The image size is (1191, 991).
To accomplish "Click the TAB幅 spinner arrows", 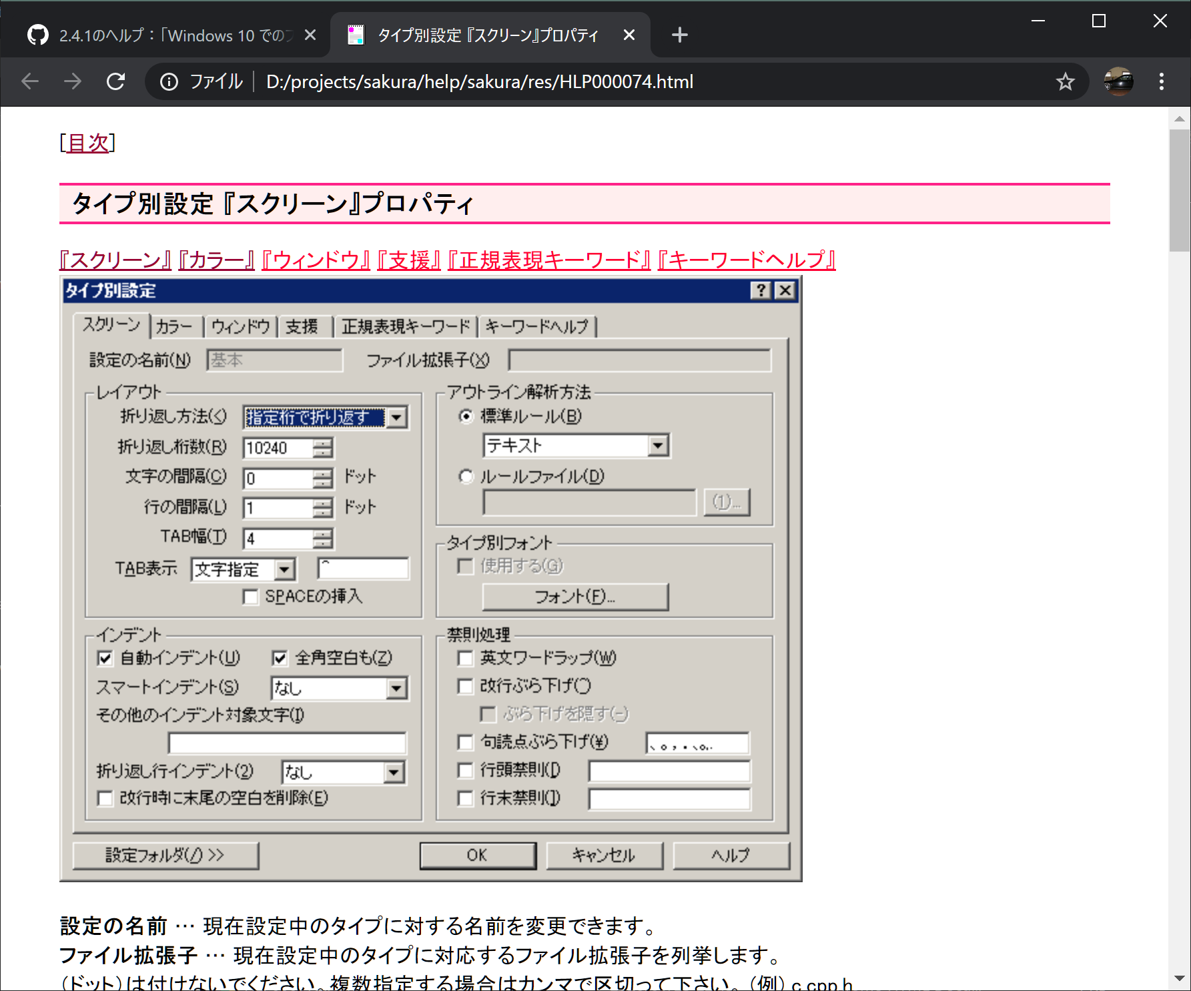I will 322,539.
